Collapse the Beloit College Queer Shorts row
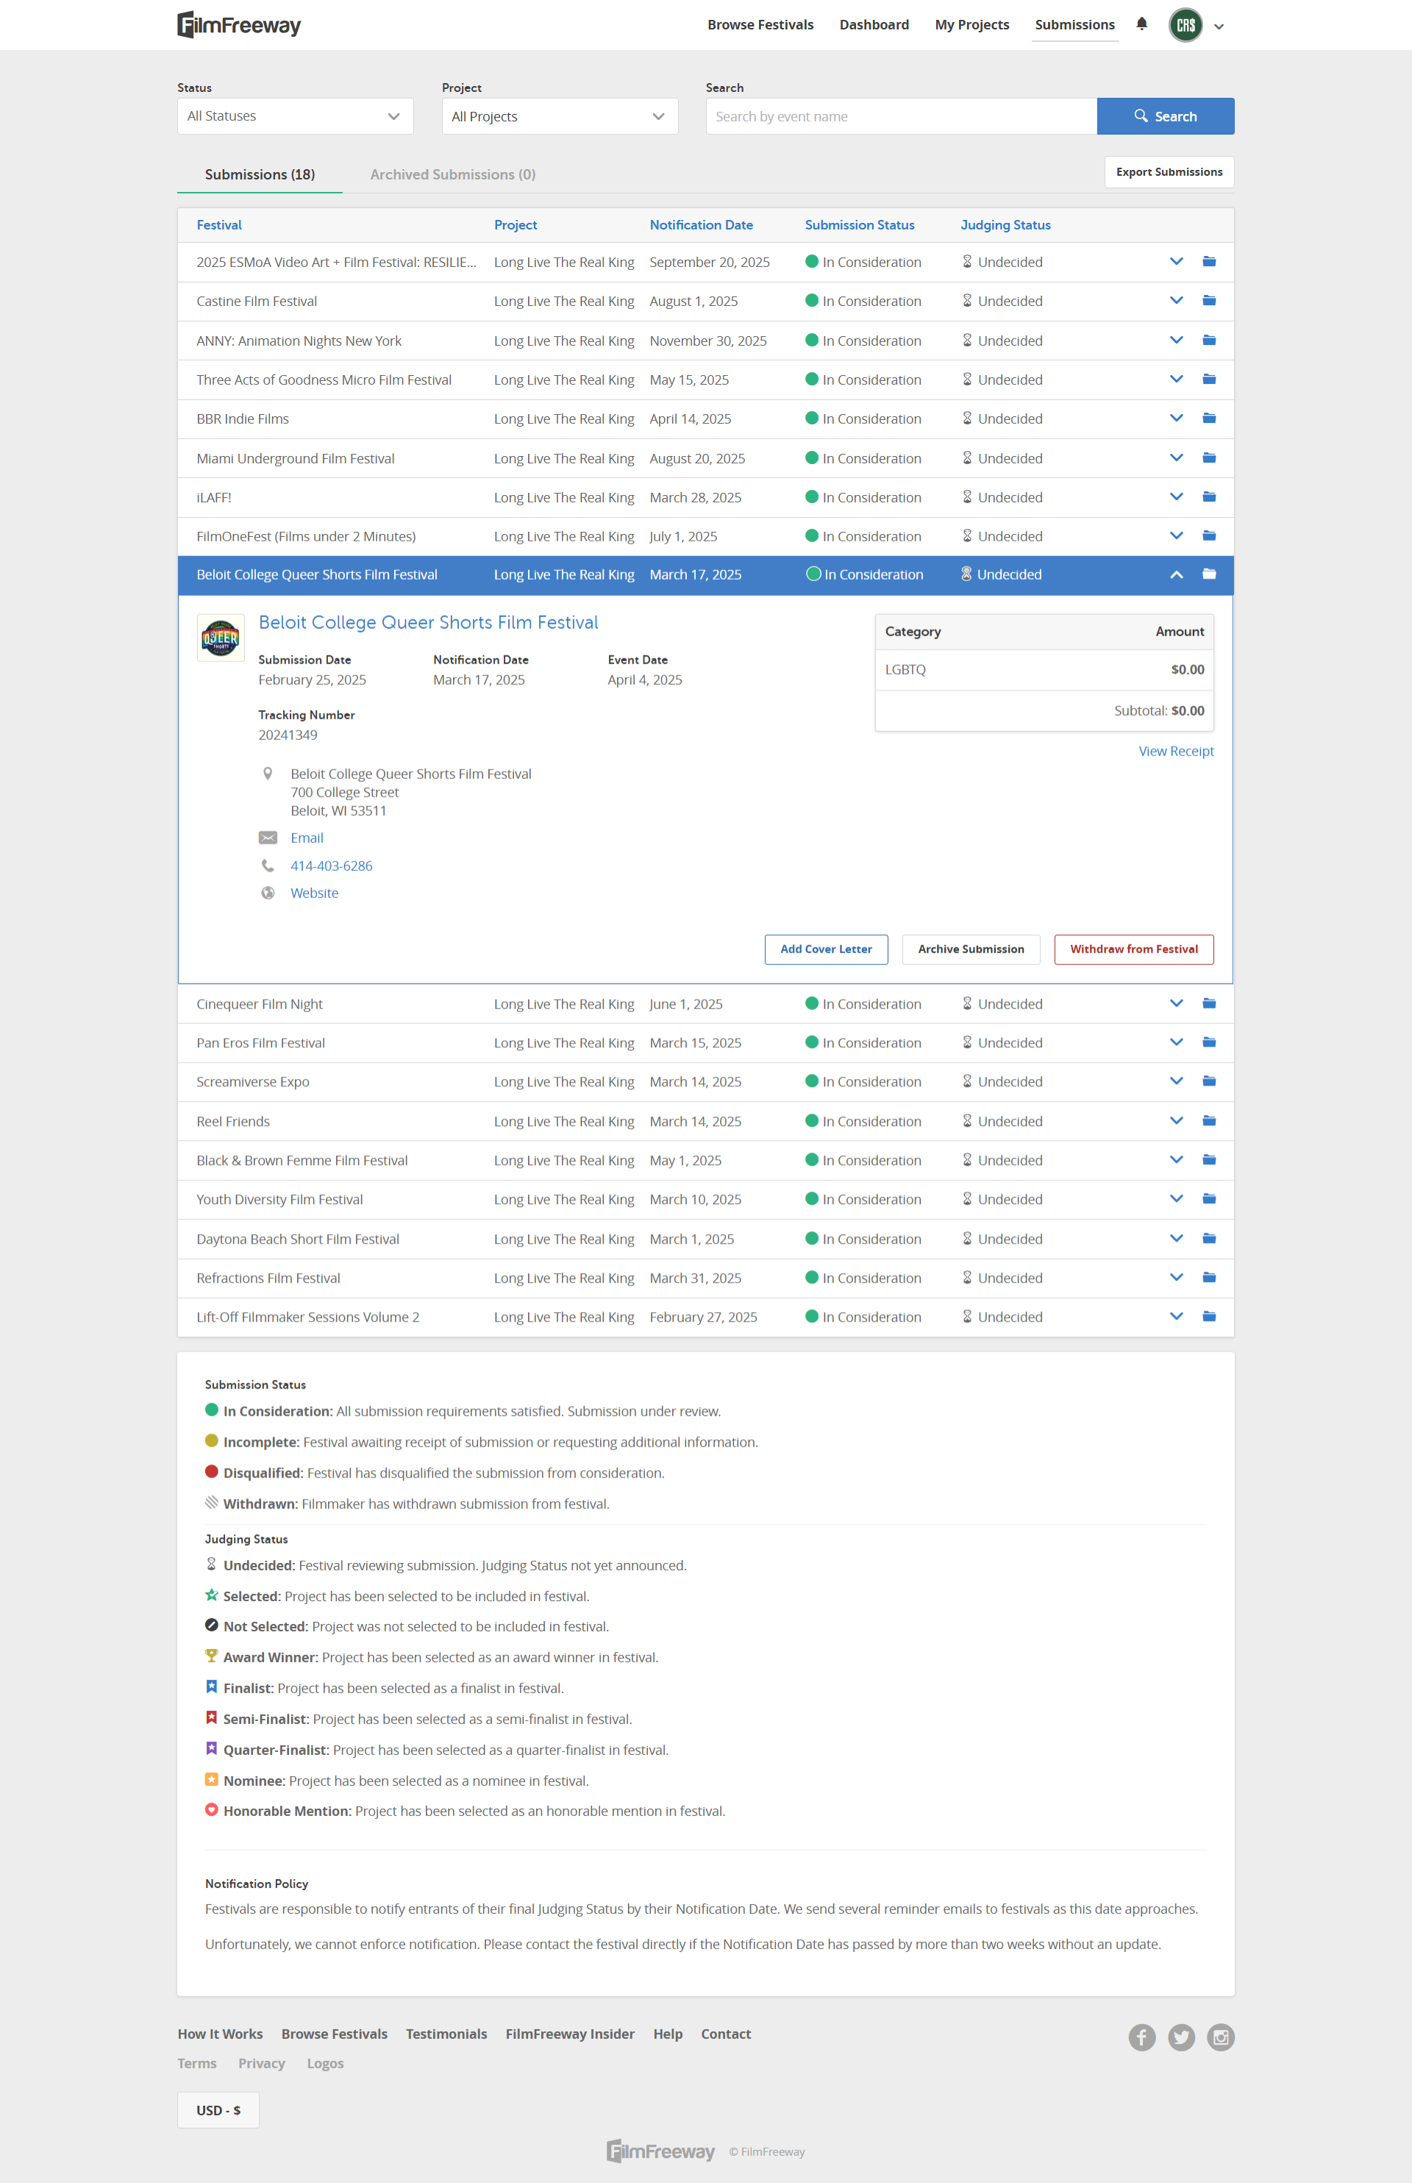The image size is (1412, 2183). (x=1177, y=575)
